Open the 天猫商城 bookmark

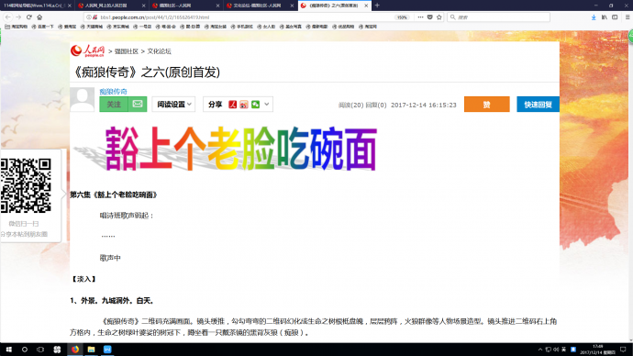tap(92, 27)
